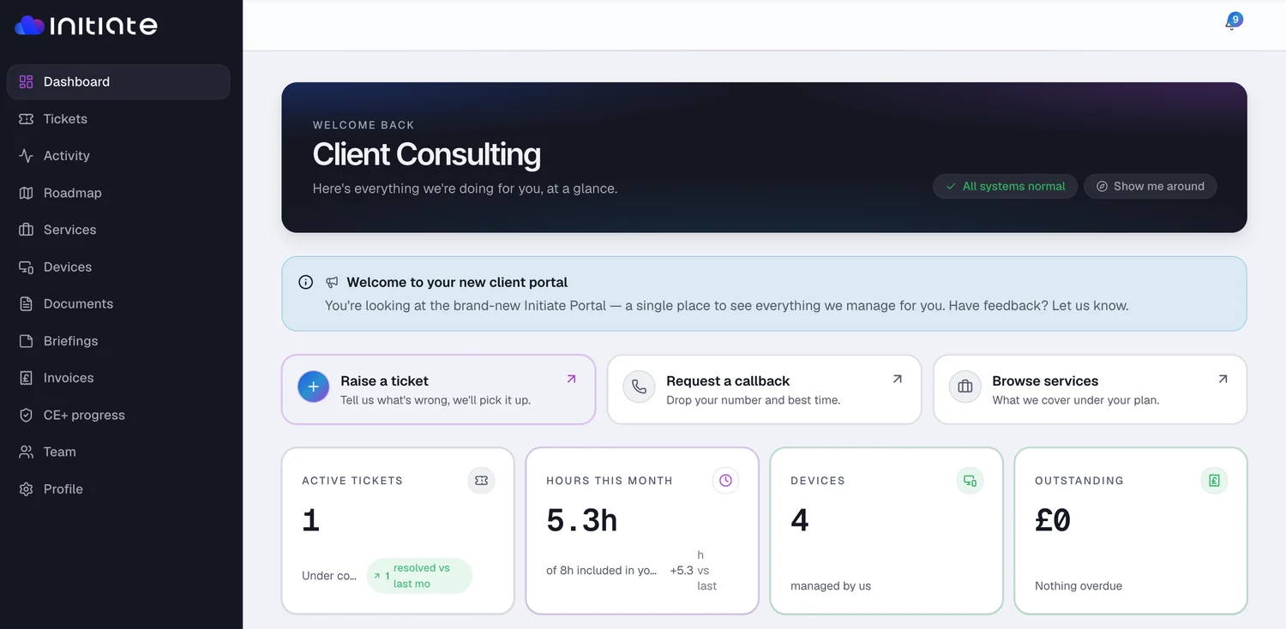Open the Services menu item
Viewport: 1286px width, 629px height.
point(118,230)
